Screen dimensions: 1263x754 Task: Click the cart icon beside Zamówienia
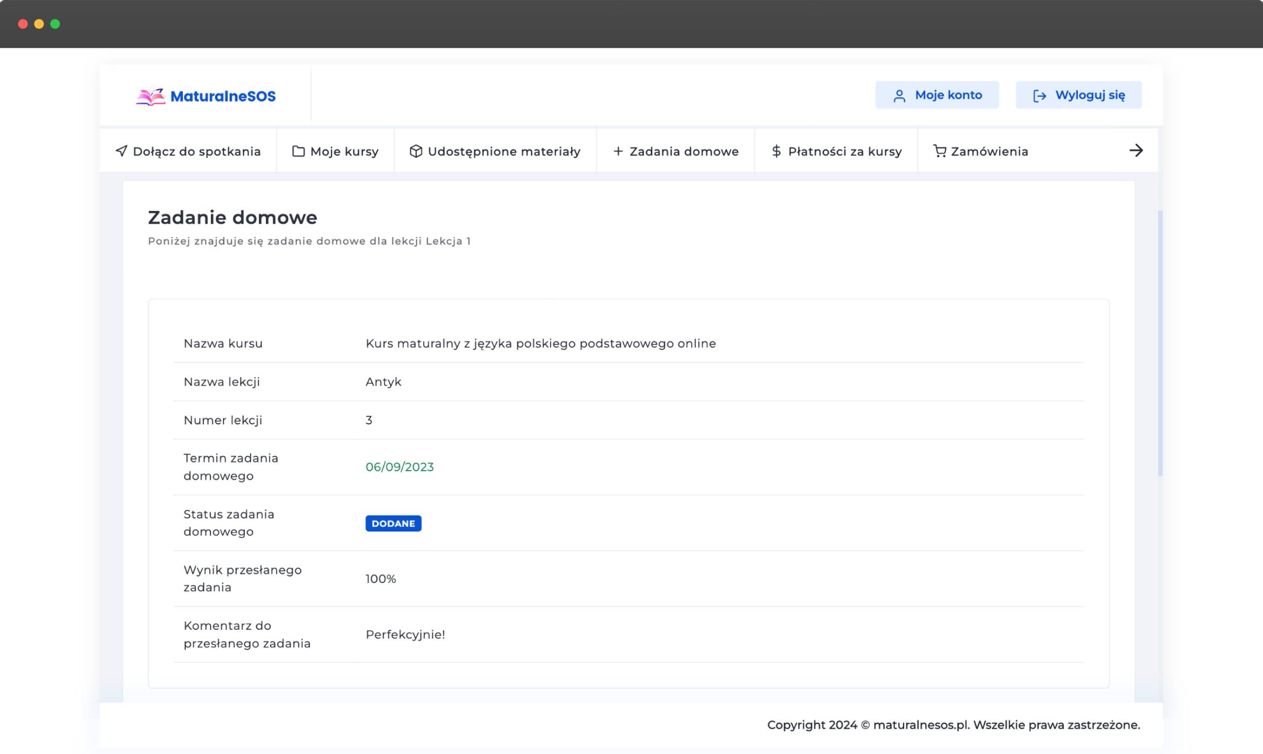(940, 151)
